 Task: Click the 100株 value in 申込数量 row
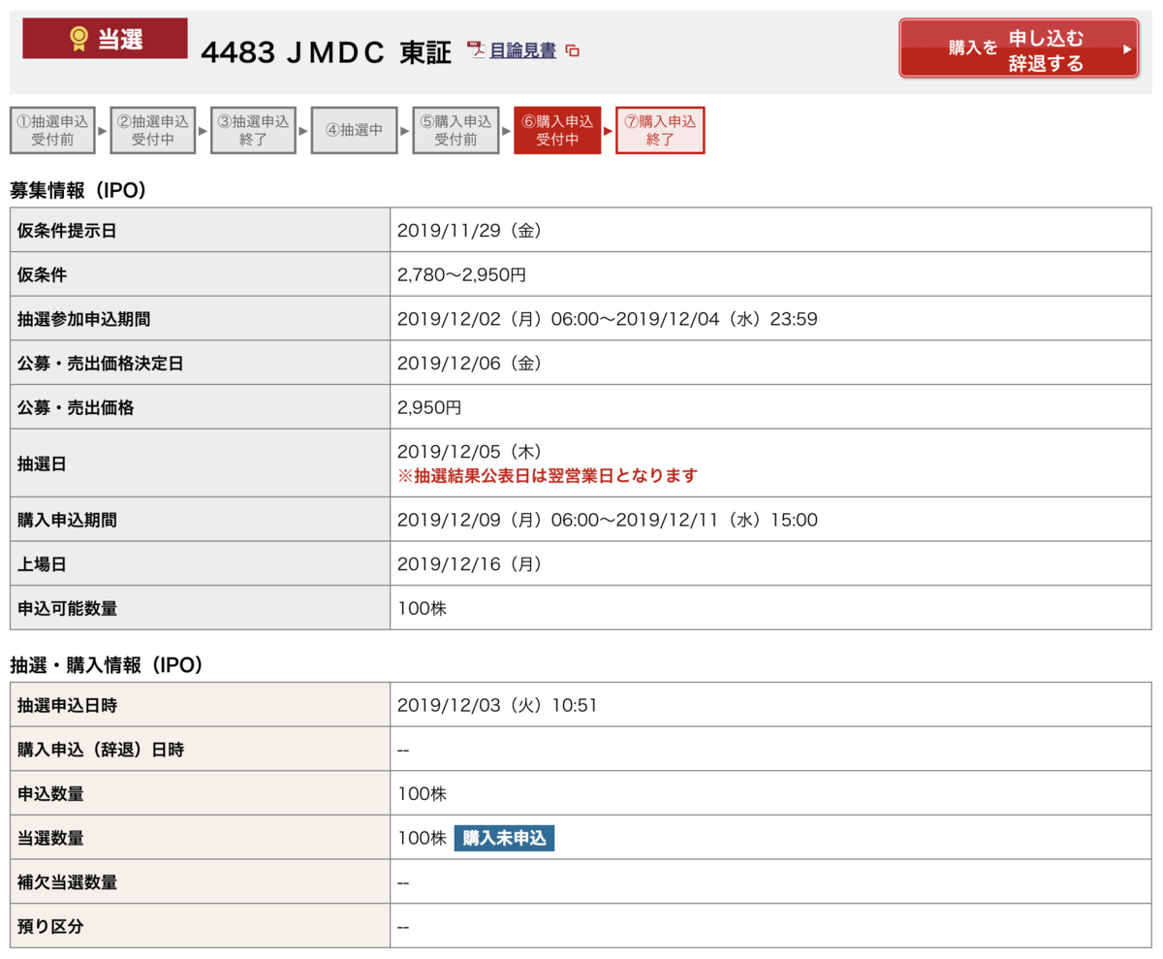423,794
